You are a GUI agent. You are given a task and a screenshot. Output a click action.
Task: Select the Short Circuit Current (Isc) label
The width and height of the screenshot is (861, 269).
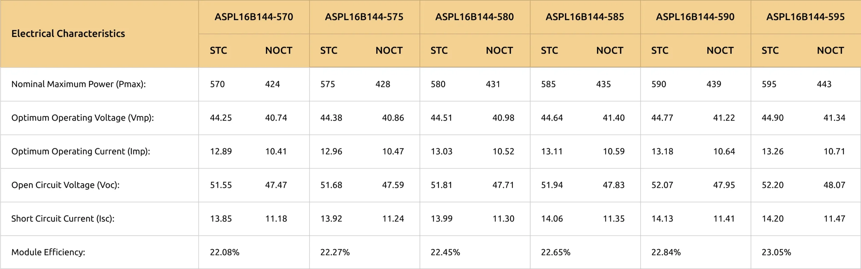(x=63, y=219)
